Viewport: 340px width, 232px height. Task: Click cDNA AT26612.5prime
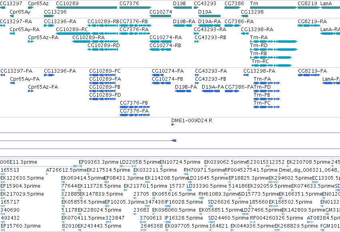pyautogui.click(x=47, y=174)
